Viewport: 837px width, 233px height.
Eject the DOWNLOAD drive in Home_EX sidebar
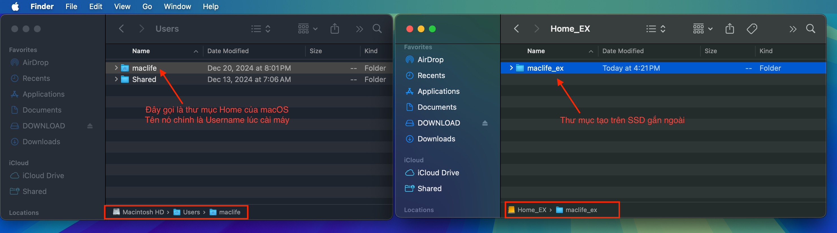click(x=485, y=123)
